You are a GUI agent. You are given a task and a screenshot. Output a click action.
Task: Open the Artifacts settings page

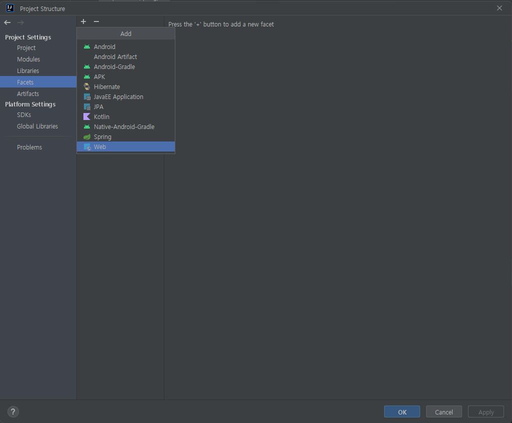(38, 93)
